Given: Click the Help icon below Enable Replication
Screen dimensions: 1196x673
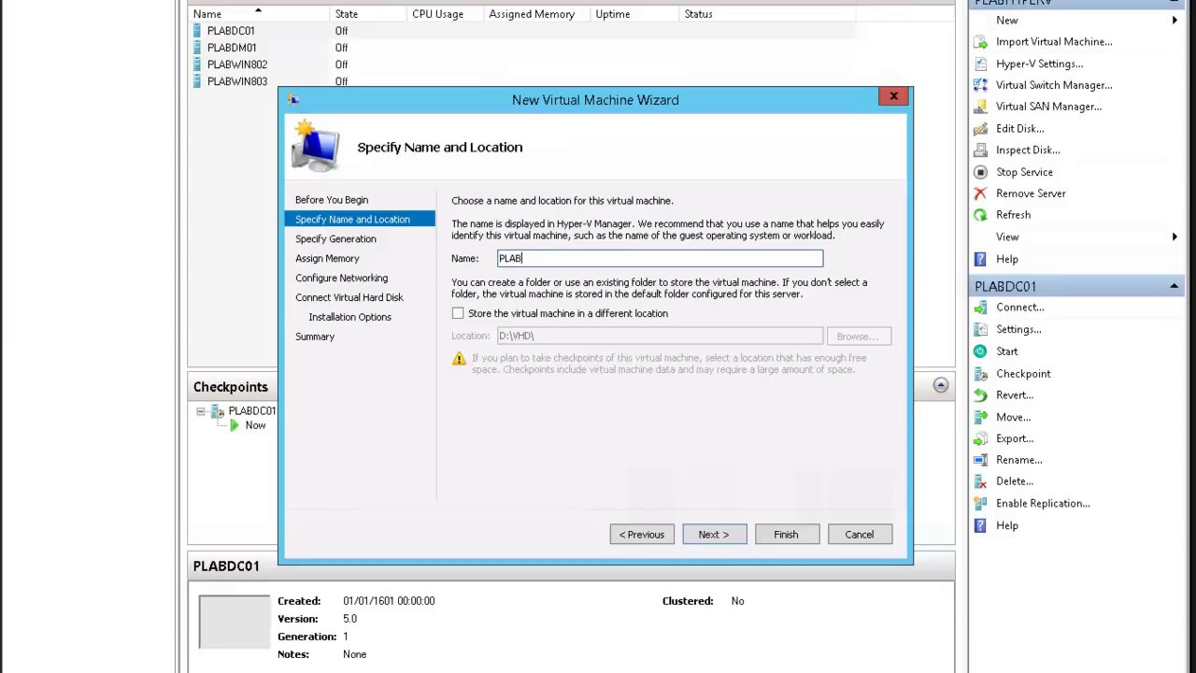Looking at the screenshot, I should pos(980,525).
